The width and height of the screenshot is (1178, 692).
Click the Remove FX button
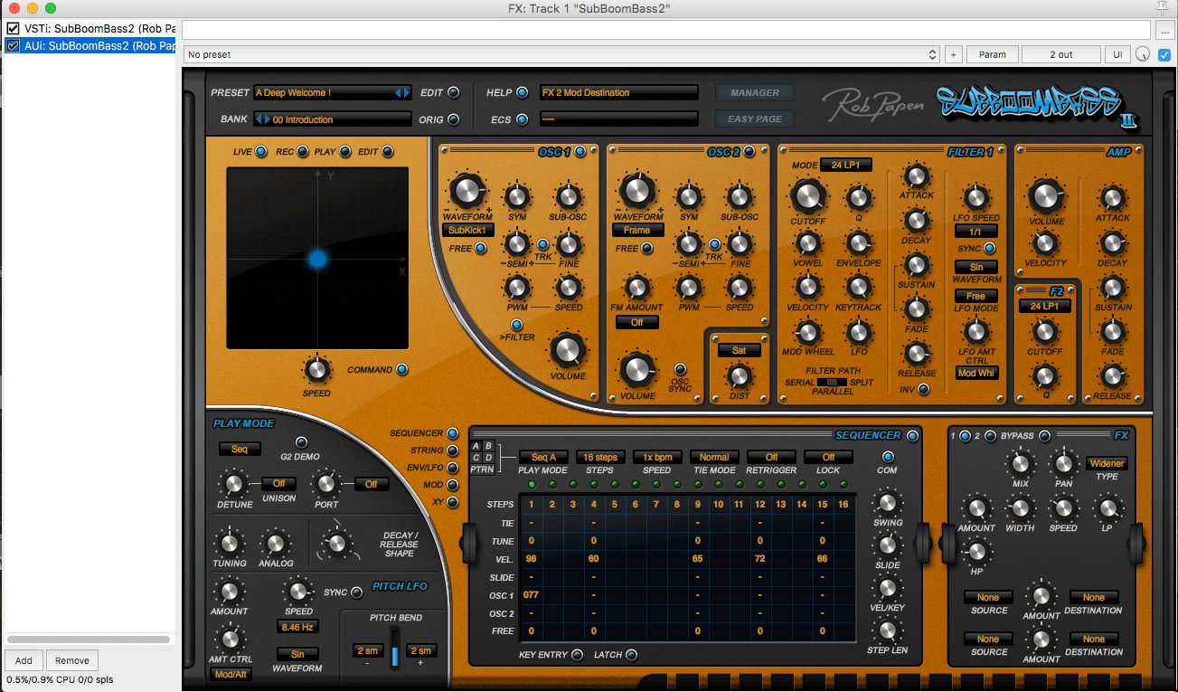point(72,660)
